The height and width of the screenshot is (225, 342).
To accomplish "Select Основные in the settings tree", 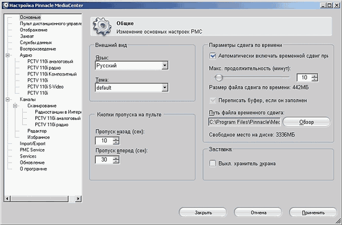I will click(30, 17).
